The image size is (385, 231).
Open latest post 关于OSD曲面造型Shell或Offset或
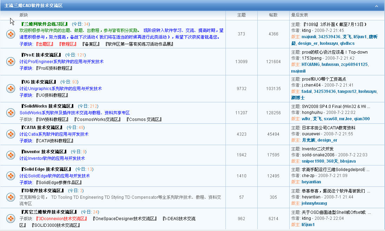coord(336,212)
